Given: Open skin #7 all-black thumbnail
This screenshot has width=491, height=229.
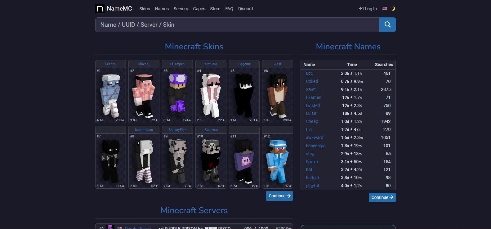Looking at the screenshot, I should point(110,161).
